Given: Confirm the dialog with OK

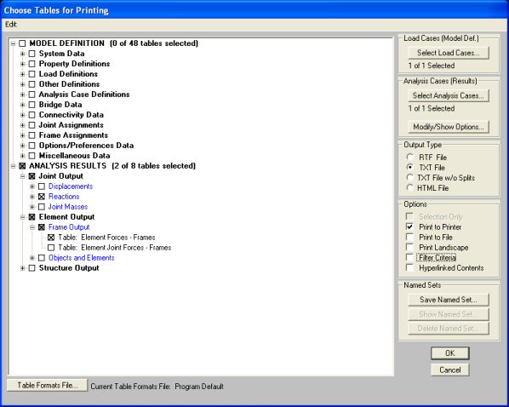Looking at the screenshot, I should click(x=450, y=353).
